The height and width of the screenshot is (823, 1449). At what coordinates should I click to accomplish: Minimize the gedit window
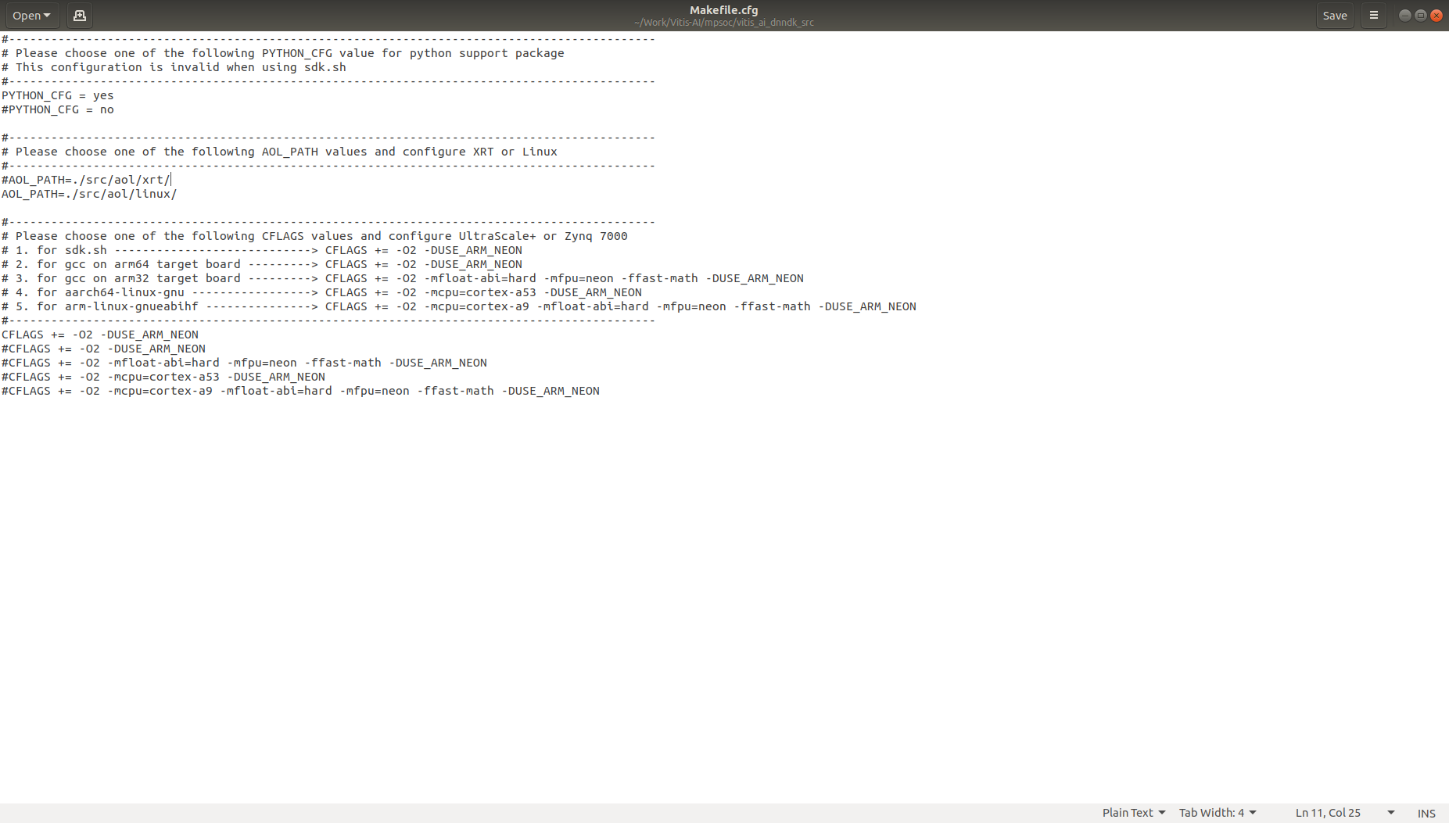click(1405, 16)
